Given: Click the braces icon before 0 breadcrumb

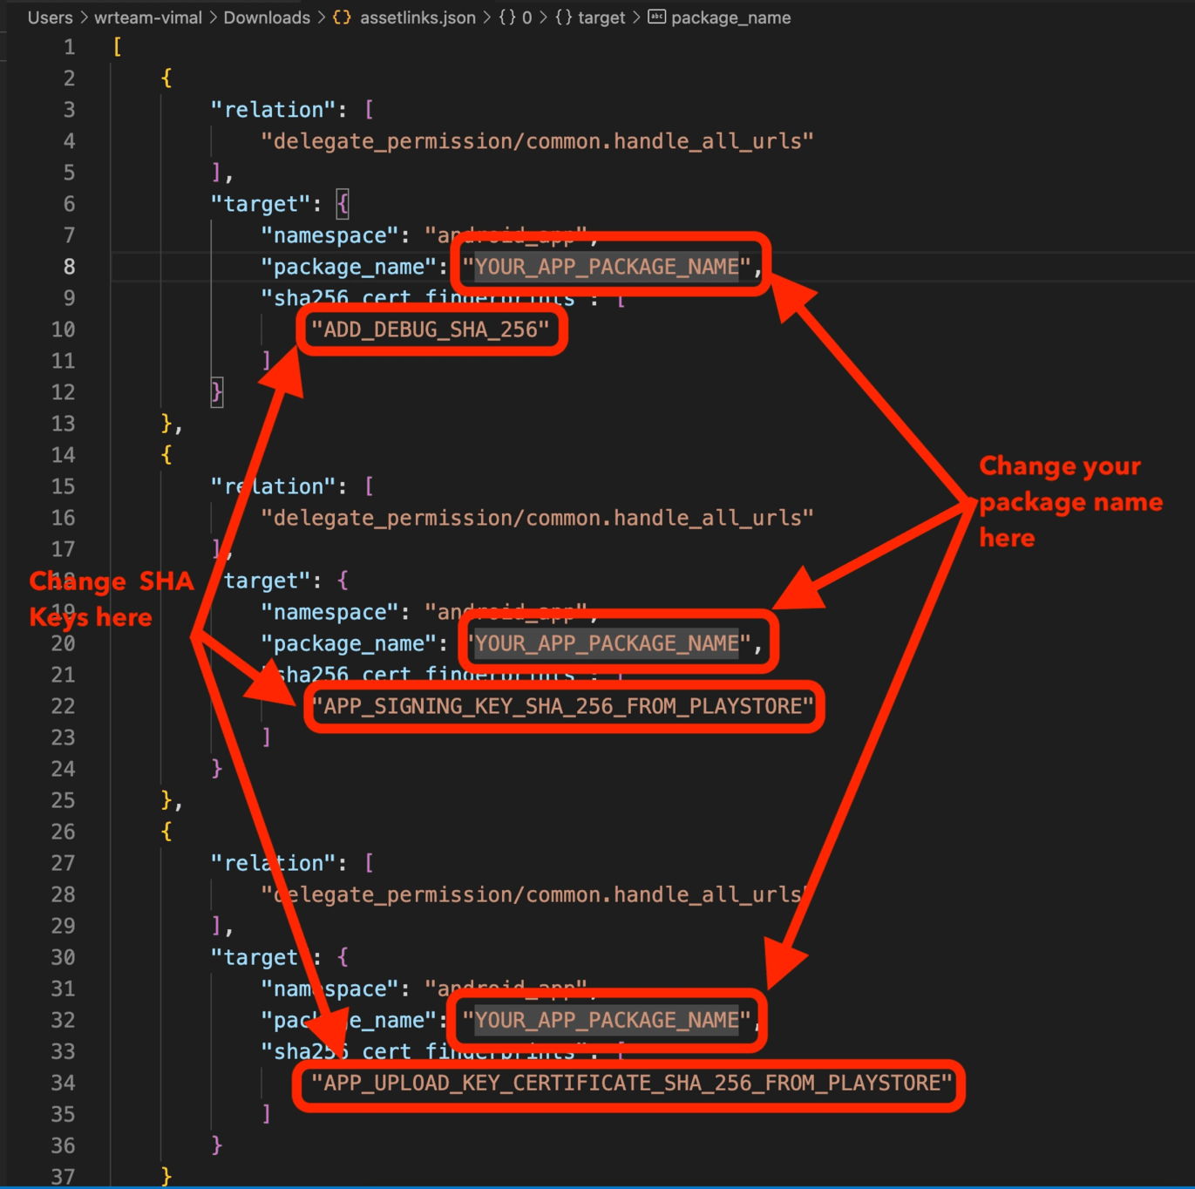Looking at the screenshot, I should click(507, 17).
